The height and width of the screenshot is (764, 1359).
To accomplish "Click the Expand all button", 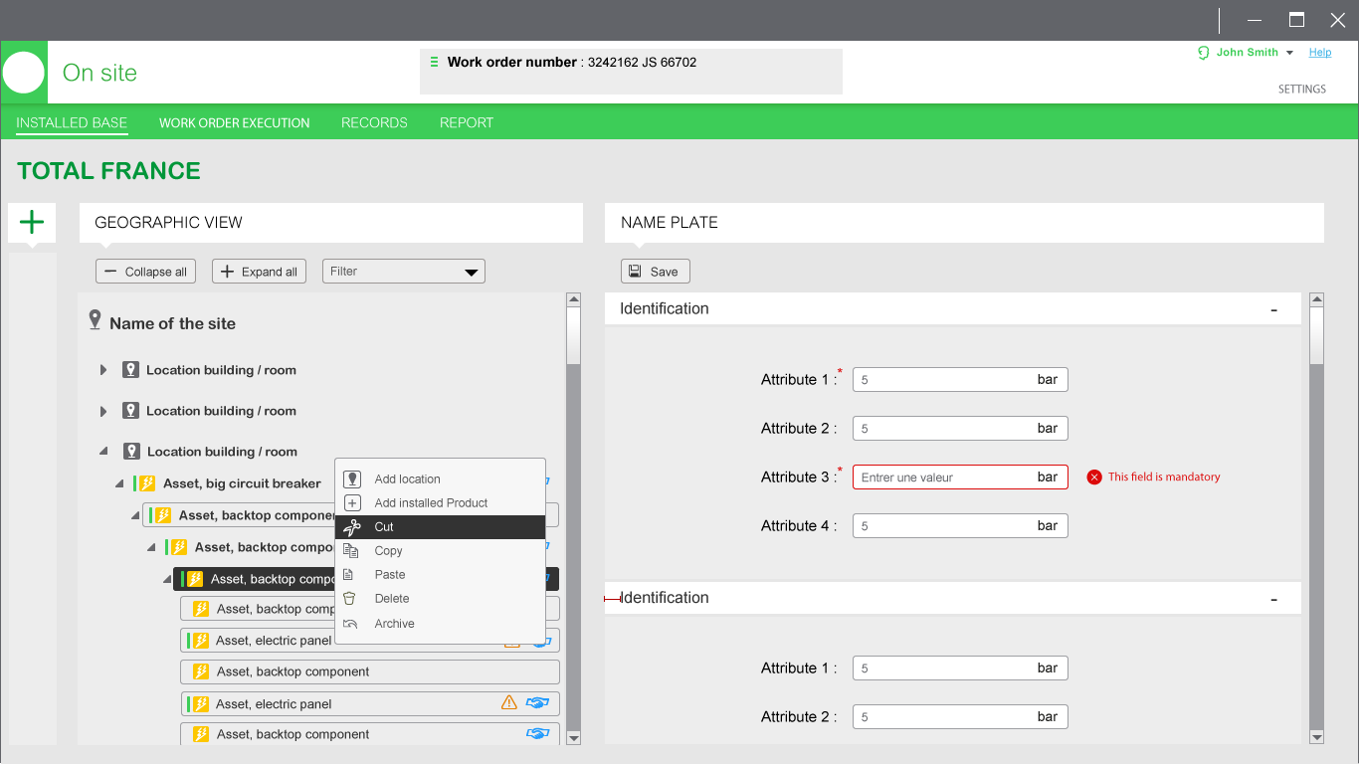I will (259, 272).
